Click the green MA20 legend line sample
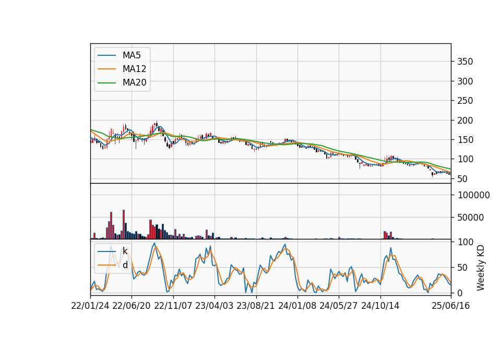Screen dimensions: 501x360 [x=106, y=83]
